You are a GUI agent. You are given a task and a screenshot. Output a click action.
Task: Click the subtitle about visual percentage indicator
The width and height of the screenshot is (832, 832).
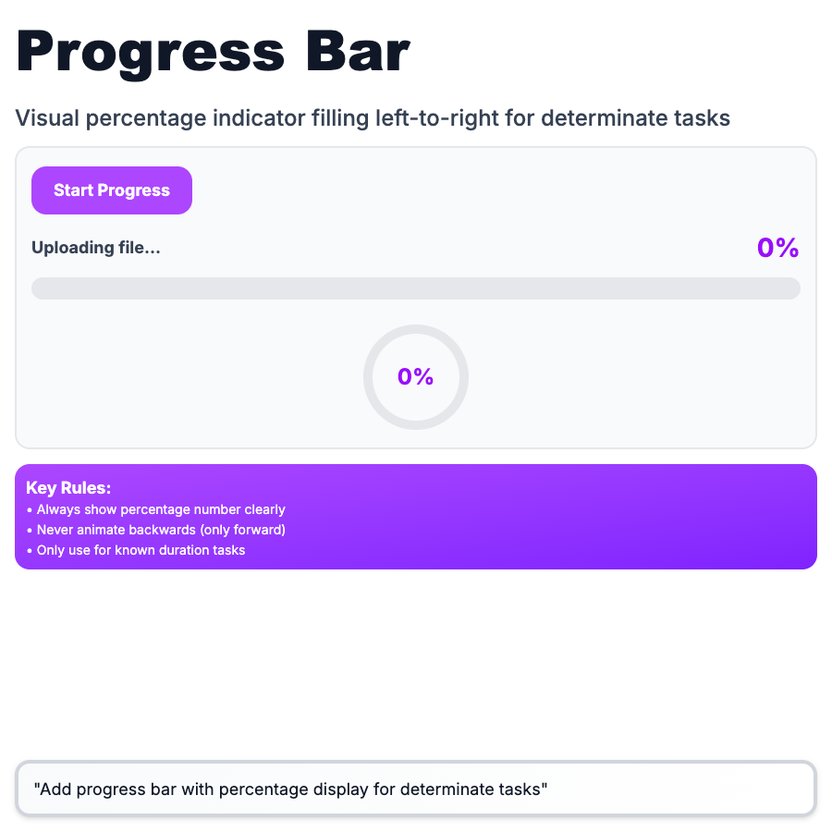(373, 118)
